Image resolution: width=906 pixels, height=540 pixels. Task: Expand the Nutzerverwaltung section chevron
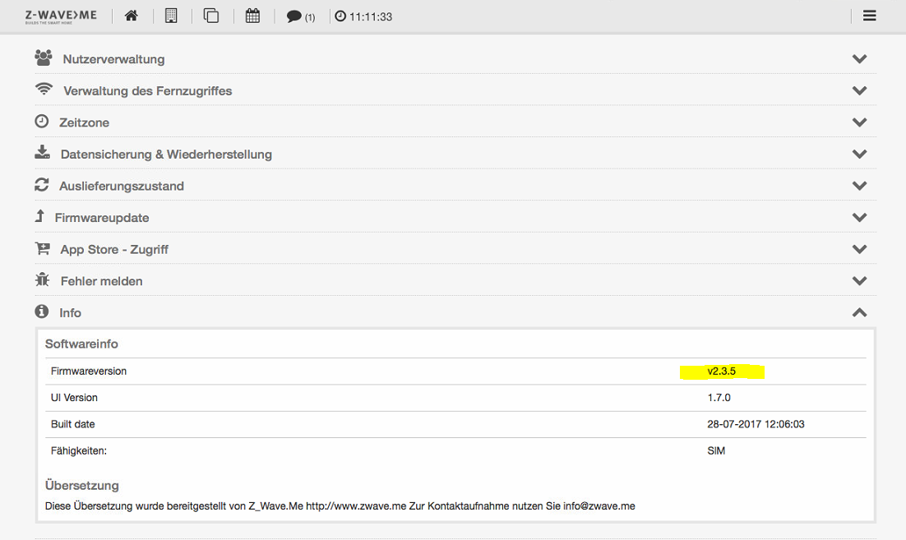[859, 59]
